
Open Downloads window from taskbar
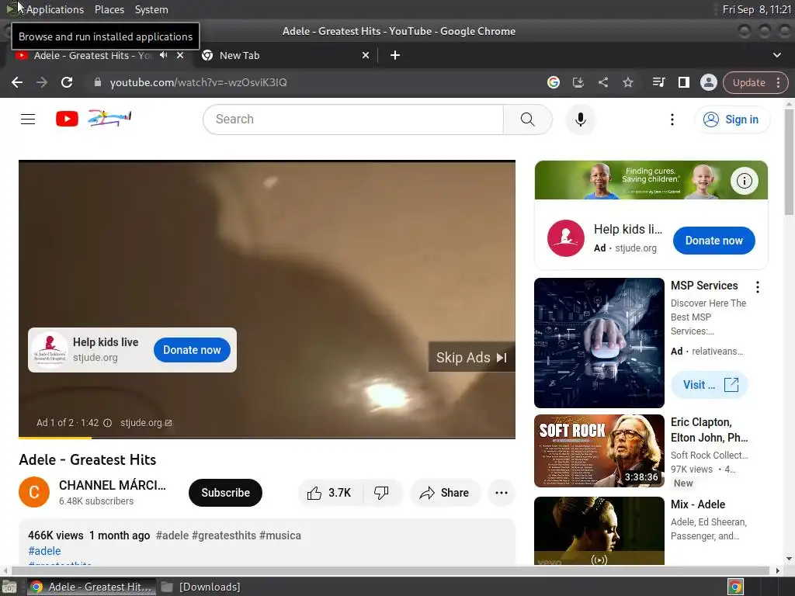click(201, 587)
